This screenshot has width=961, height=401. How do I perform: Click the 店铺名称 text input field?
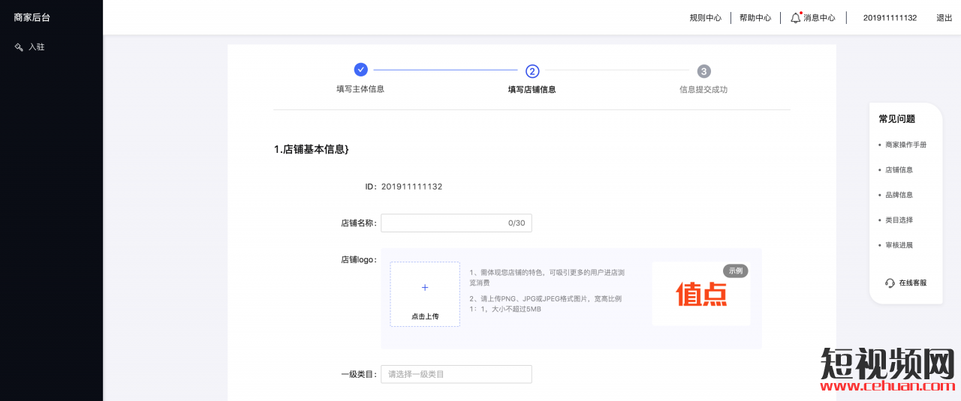tap(443, 223)
